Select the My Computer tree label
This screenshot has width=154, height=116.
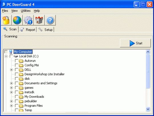tap(23, 52)
